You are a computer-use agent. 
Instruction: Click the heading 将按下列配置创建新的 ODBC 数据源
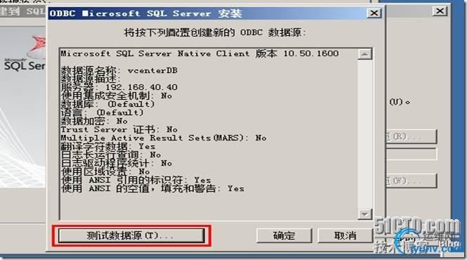coord(215,32)
